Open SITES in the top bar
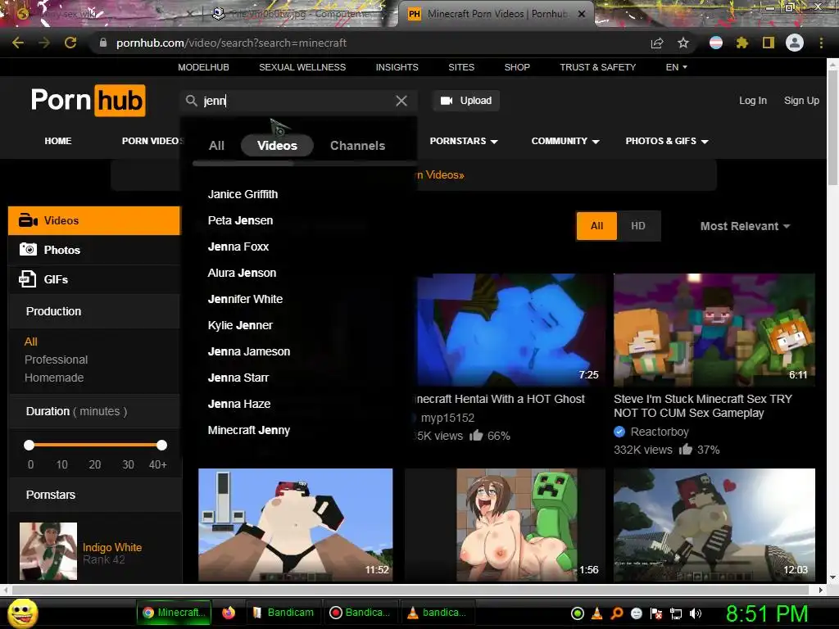Image resolution: width=839 pixels, height=629 pixels. tap(461, 67)
